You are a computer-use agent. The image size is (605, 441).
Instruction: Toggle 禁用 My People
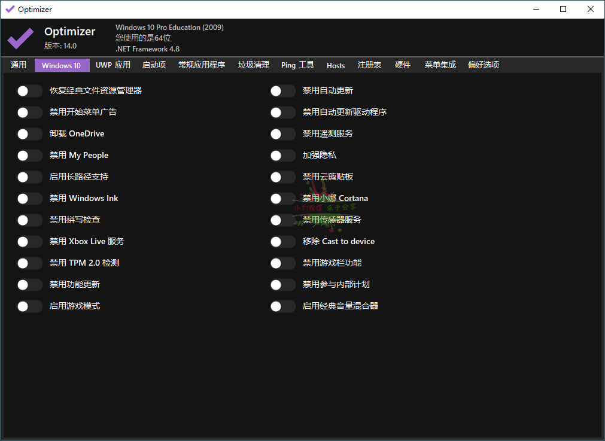pos(29,155)
